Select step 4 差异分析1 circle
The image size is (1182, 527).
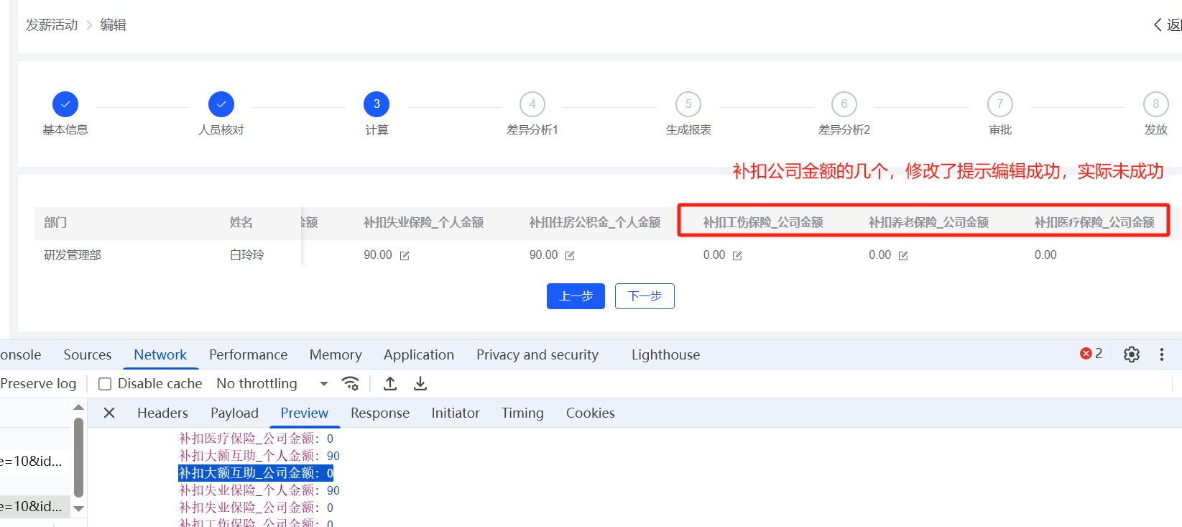[x=532, y=104]
